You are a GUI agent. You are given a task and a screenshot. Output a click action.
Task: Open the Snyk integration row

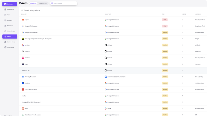26,64
